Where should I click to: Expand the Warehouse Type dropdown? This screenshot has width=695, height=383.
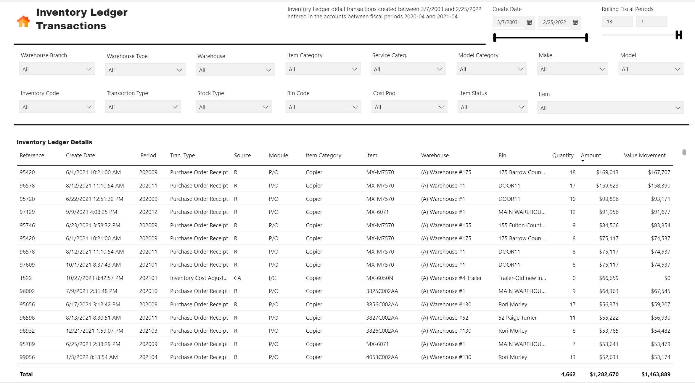tap(145, 70)
